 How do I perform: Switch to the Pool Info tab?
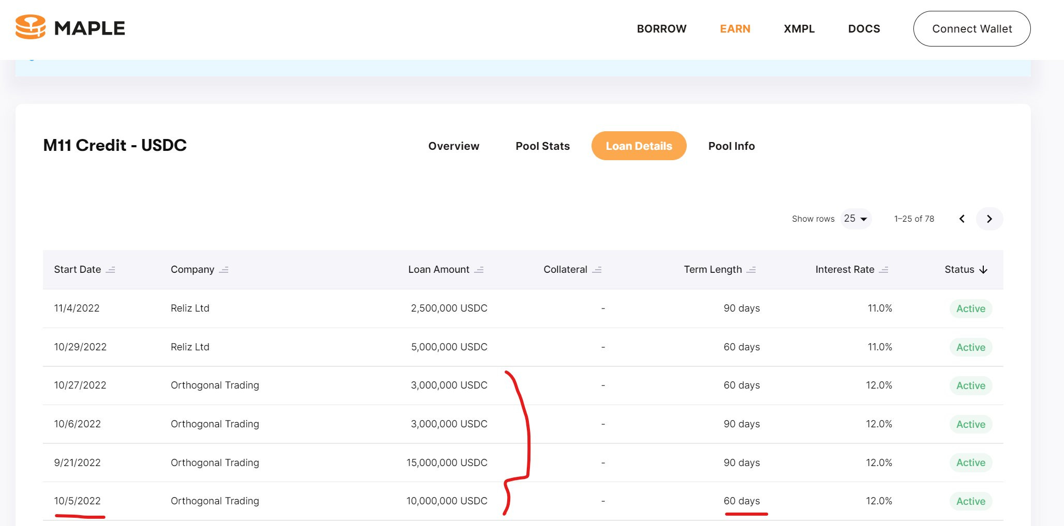(x=731, y=146)
